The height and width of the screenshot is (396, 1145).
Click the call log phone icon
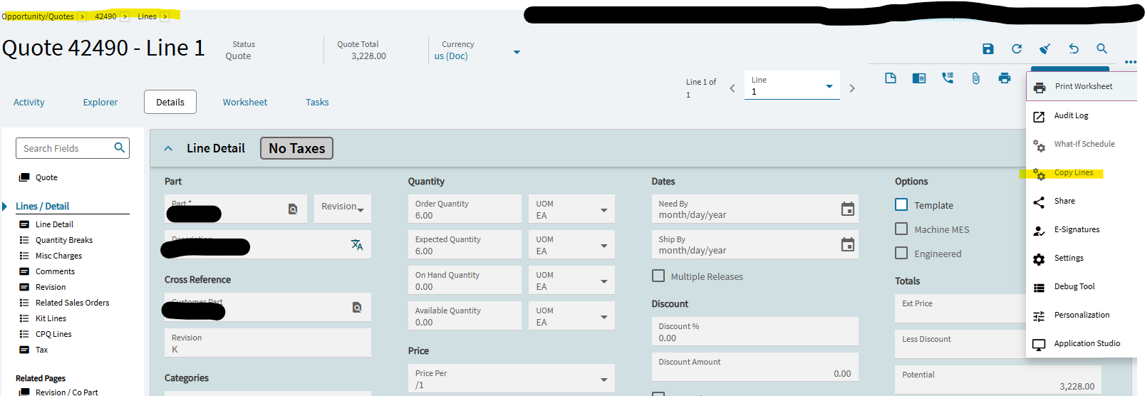(948, 78)
